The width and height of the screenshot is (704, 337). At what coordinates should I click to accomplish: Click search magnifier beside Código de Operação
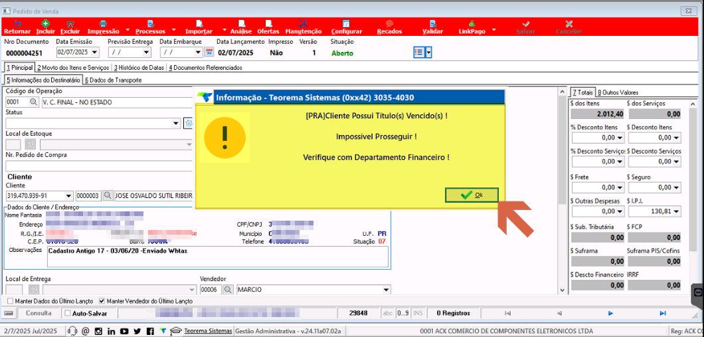click(34, 102)
